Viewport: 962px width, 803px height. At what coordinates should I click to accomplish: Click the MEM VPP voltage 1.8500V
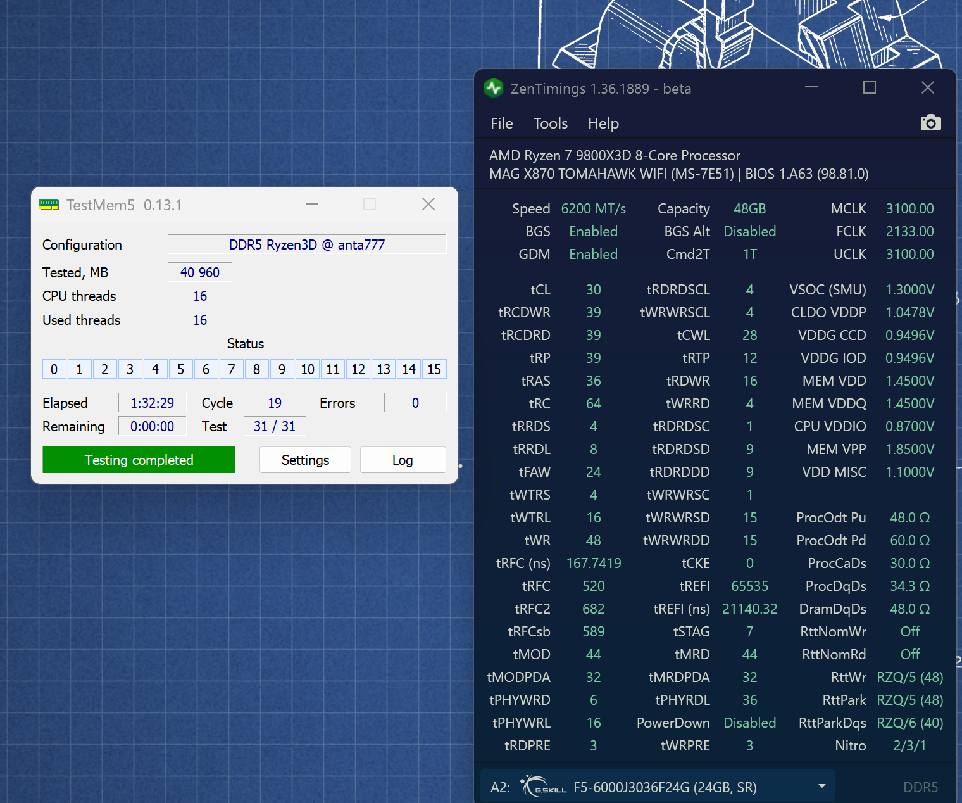tap(910, 449)
